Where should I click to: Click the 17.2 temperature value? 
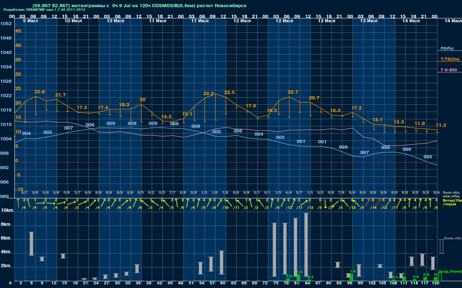(x=357, y=108)
